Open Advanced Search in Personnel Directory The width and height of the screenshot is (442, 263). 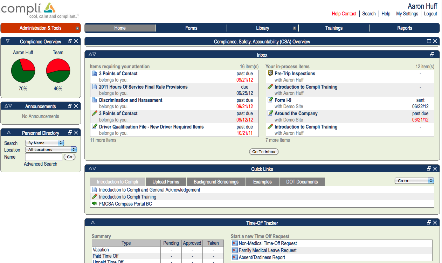(40, 164)
